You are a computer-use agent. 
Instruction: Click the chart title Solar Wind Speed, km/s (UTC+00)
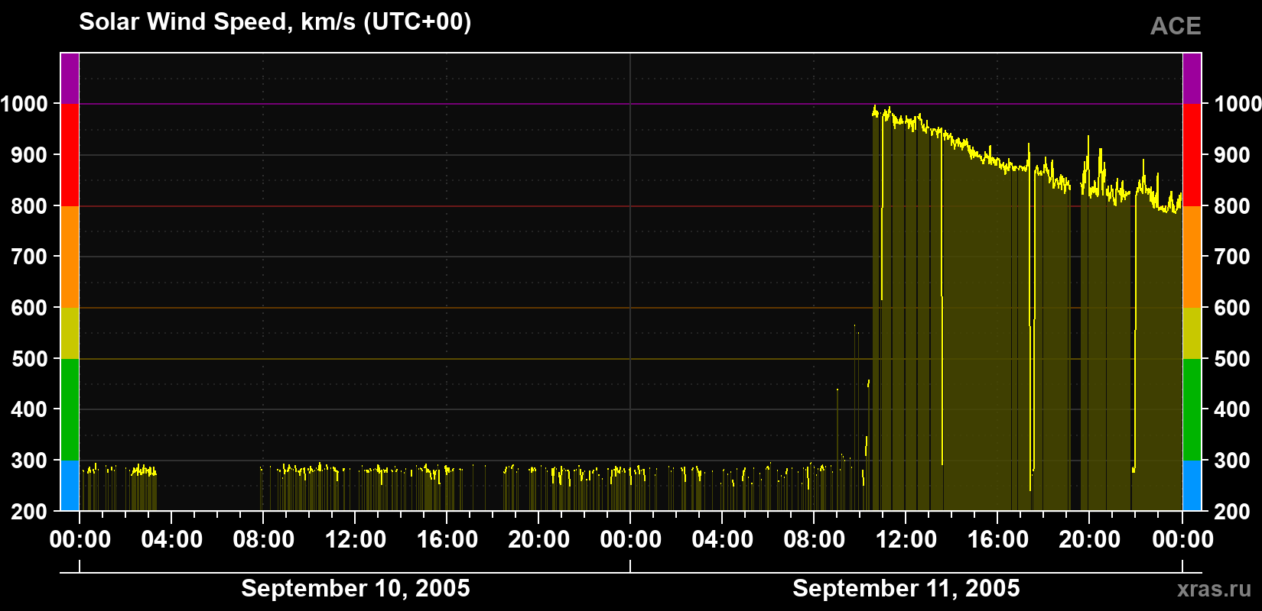tap(275, 22)
